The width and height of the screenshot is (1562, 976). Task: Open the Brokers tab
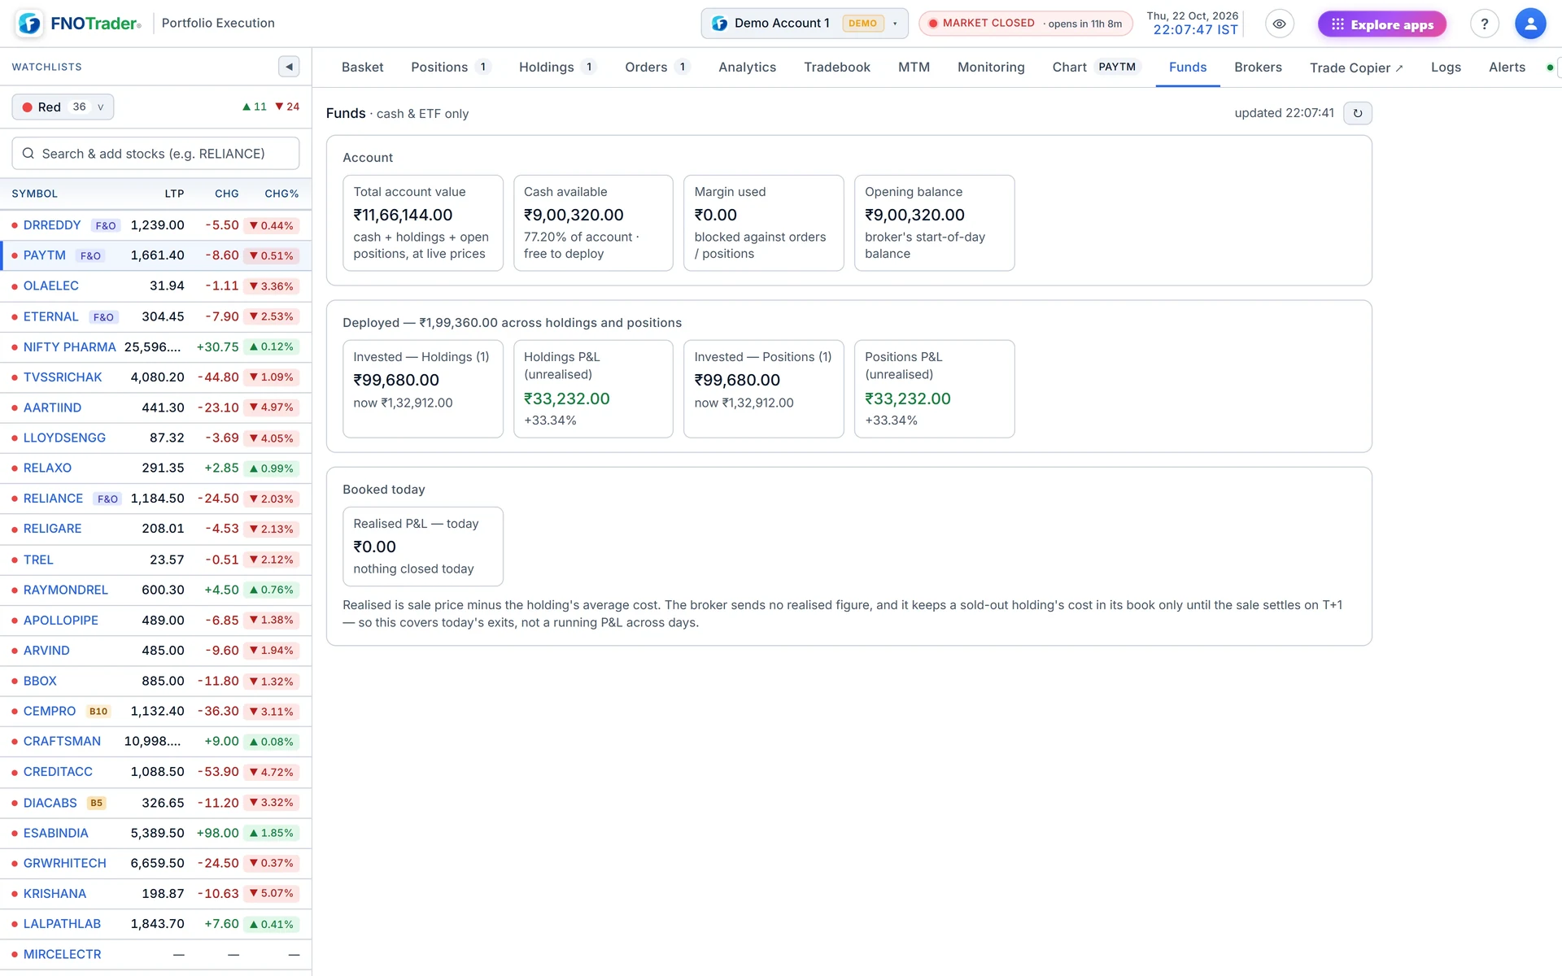1258,68
